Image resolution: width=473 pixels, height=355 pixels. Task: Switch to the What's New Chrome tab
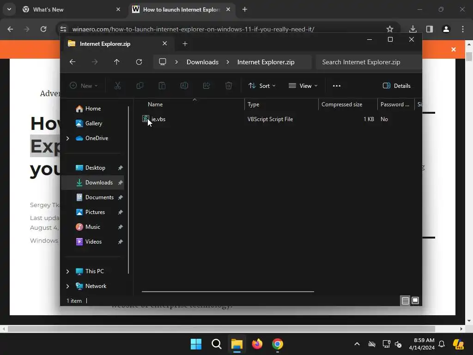72,9
